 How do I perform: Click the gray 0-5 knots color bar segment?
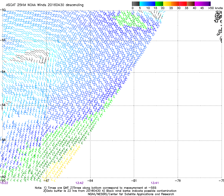pos(136,4)
